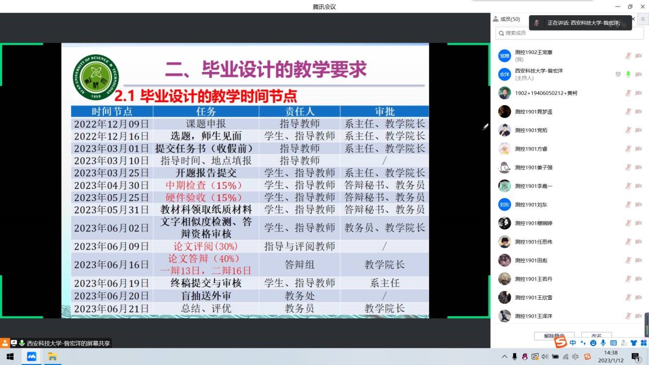Click the orange host avatar icon on share label
This screenshot has width=649, height=365.
(5, 343)
